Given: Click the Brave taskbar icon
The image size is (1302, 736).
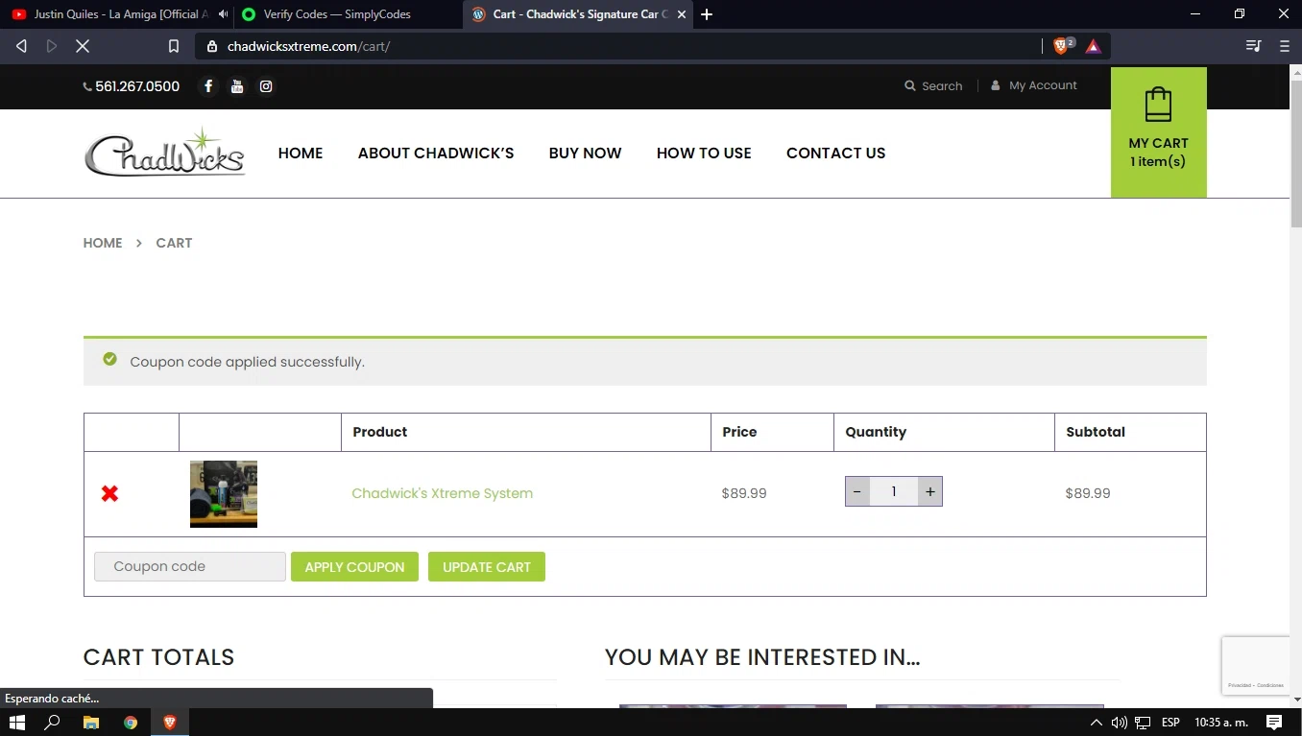Looking at the screenshot, I should pos(170,723).
